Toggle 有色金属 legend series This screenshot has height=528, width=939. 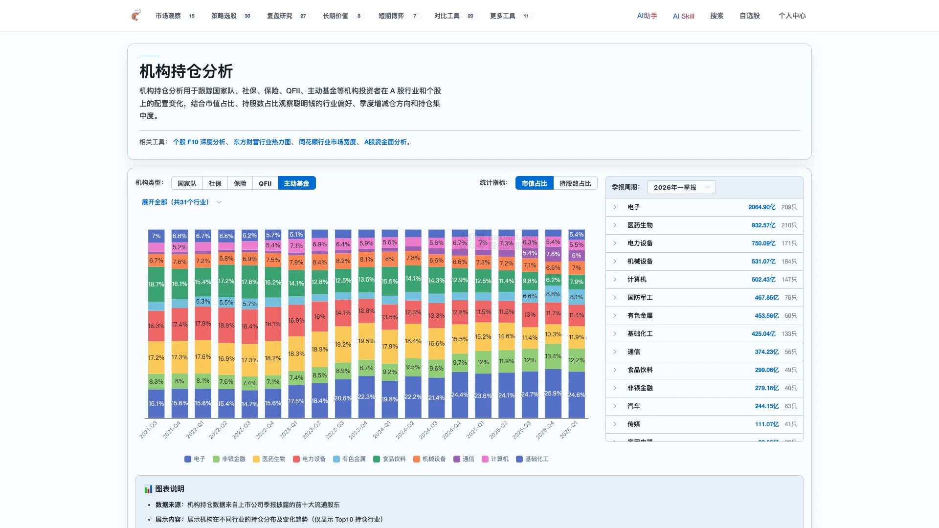349,459
